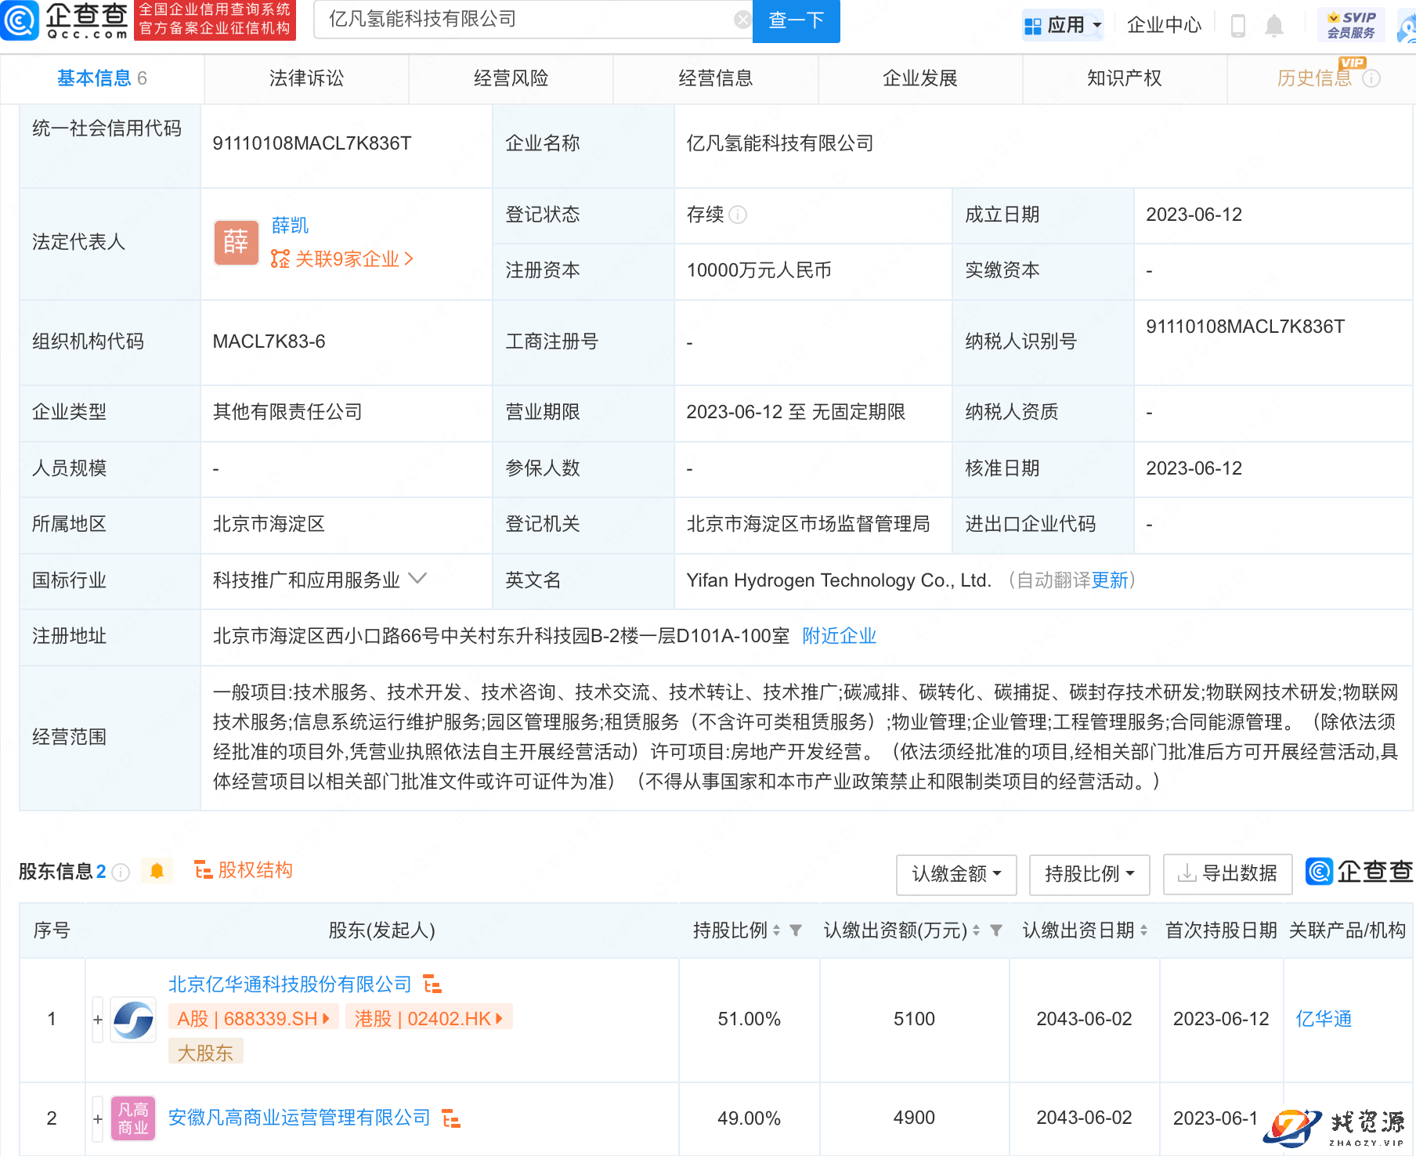Screen dimensions: 1416x1156
Task: Open 关联9家企业 link
Action: (x=342, y=259)
